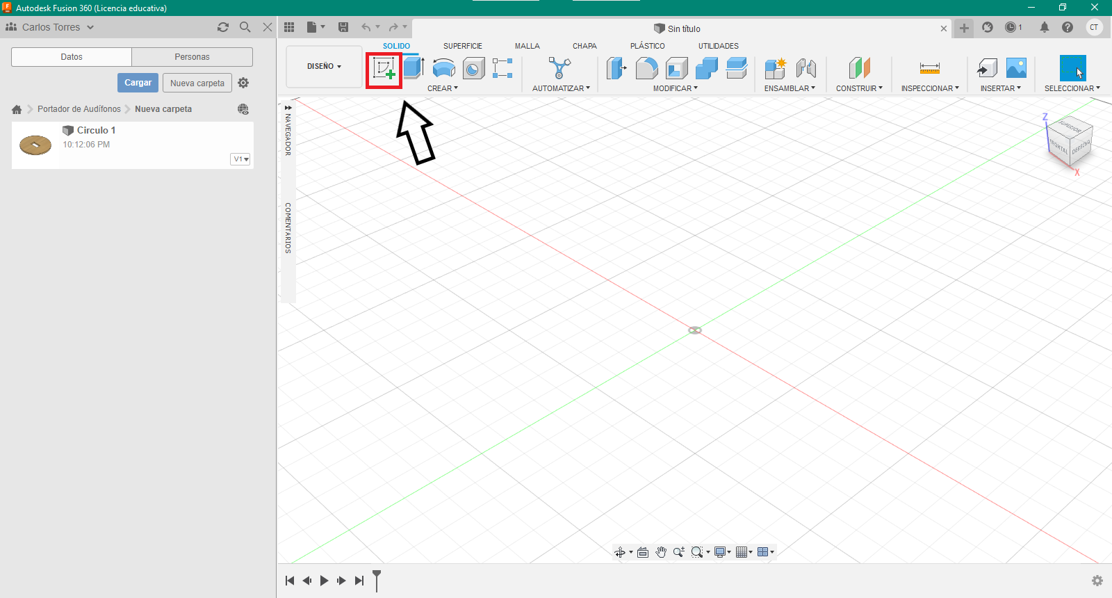
Task: Activate the Fillet tool
Action: 646,68
